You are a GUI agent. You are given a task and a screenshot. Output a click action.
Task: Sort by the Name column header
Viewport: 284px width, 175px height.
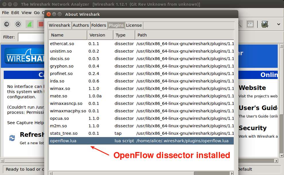tap(68, 35)
